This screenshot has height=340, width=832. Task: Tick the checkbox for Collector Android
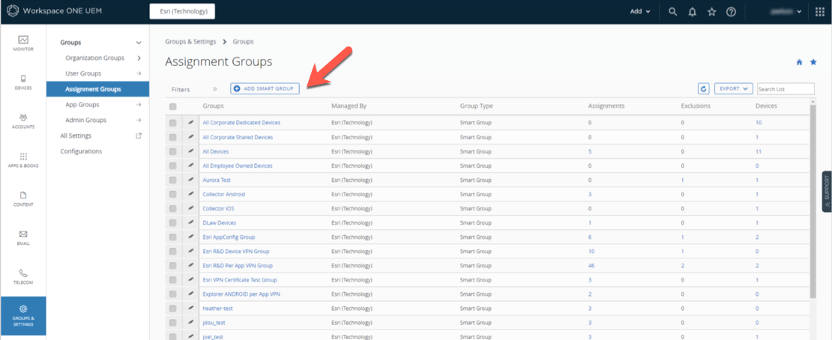coord(173,194)
